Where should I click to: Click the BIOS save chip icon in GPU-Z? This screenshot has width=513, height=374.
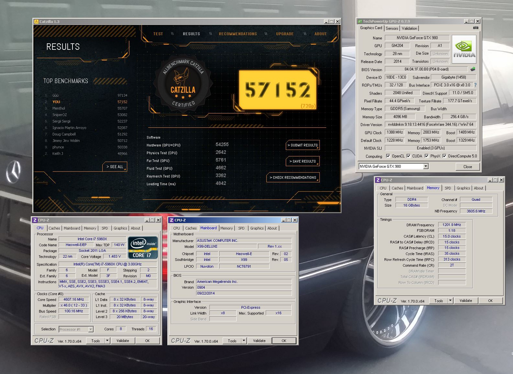point(473,69)
